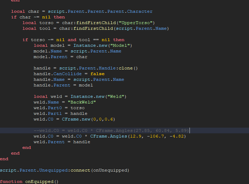Click the line 'if char ~= nil then'
This screenshot has height=184, width=249.
pyautogui.click(x=38, y=17)
